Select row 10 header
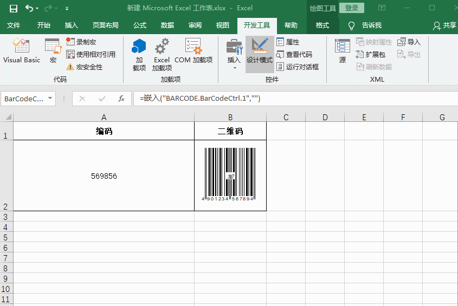This screenshot has height=306, width=458. (x=7, y=289)
